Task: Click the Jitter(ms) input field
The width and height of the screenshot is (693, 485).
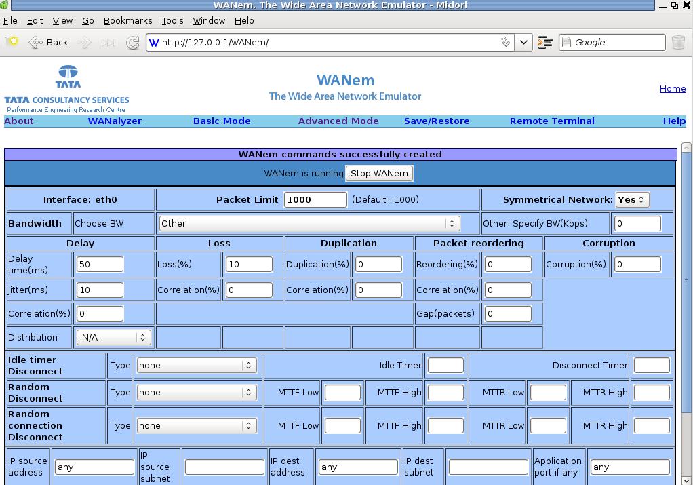Action: 100,290
